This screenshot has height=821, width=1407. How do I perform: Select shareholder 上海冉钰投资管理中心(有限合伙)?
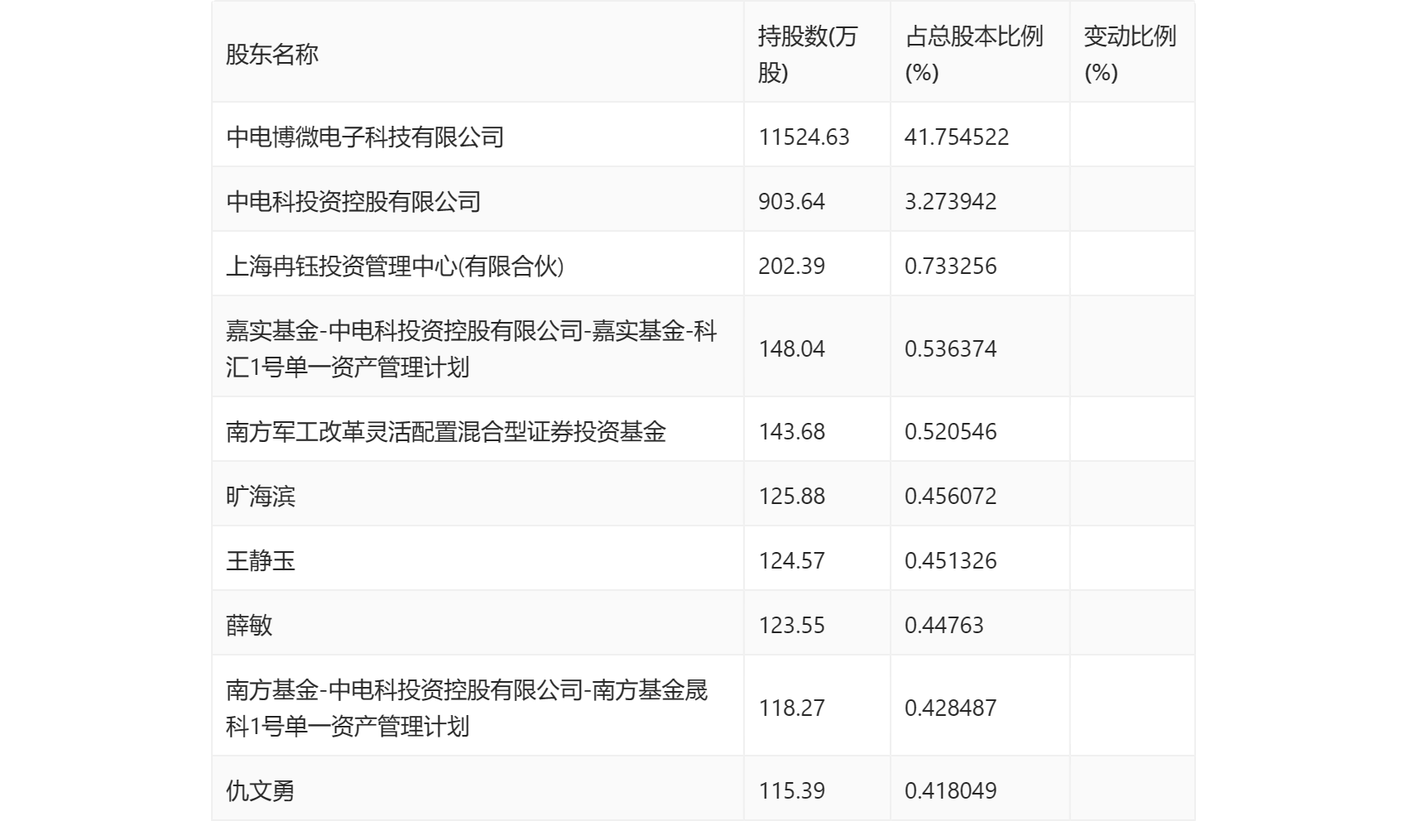click(395, 266)
